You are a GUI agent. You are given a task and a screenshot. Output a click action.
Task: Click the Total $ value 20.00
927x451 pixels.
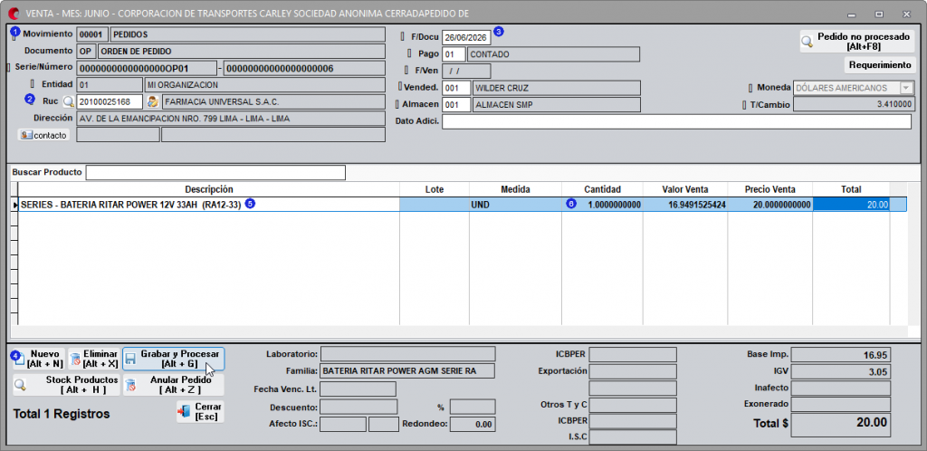841,424
